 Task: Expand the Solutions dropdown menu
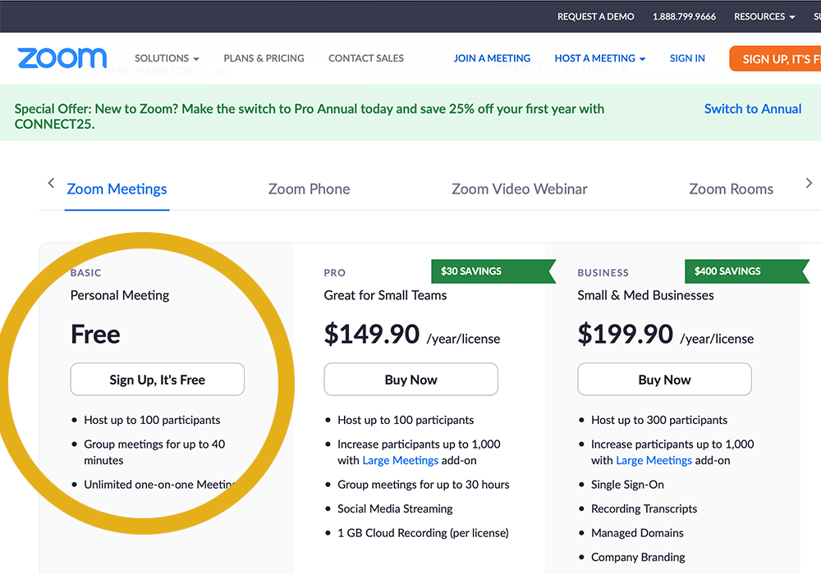(x=167, y=58)
